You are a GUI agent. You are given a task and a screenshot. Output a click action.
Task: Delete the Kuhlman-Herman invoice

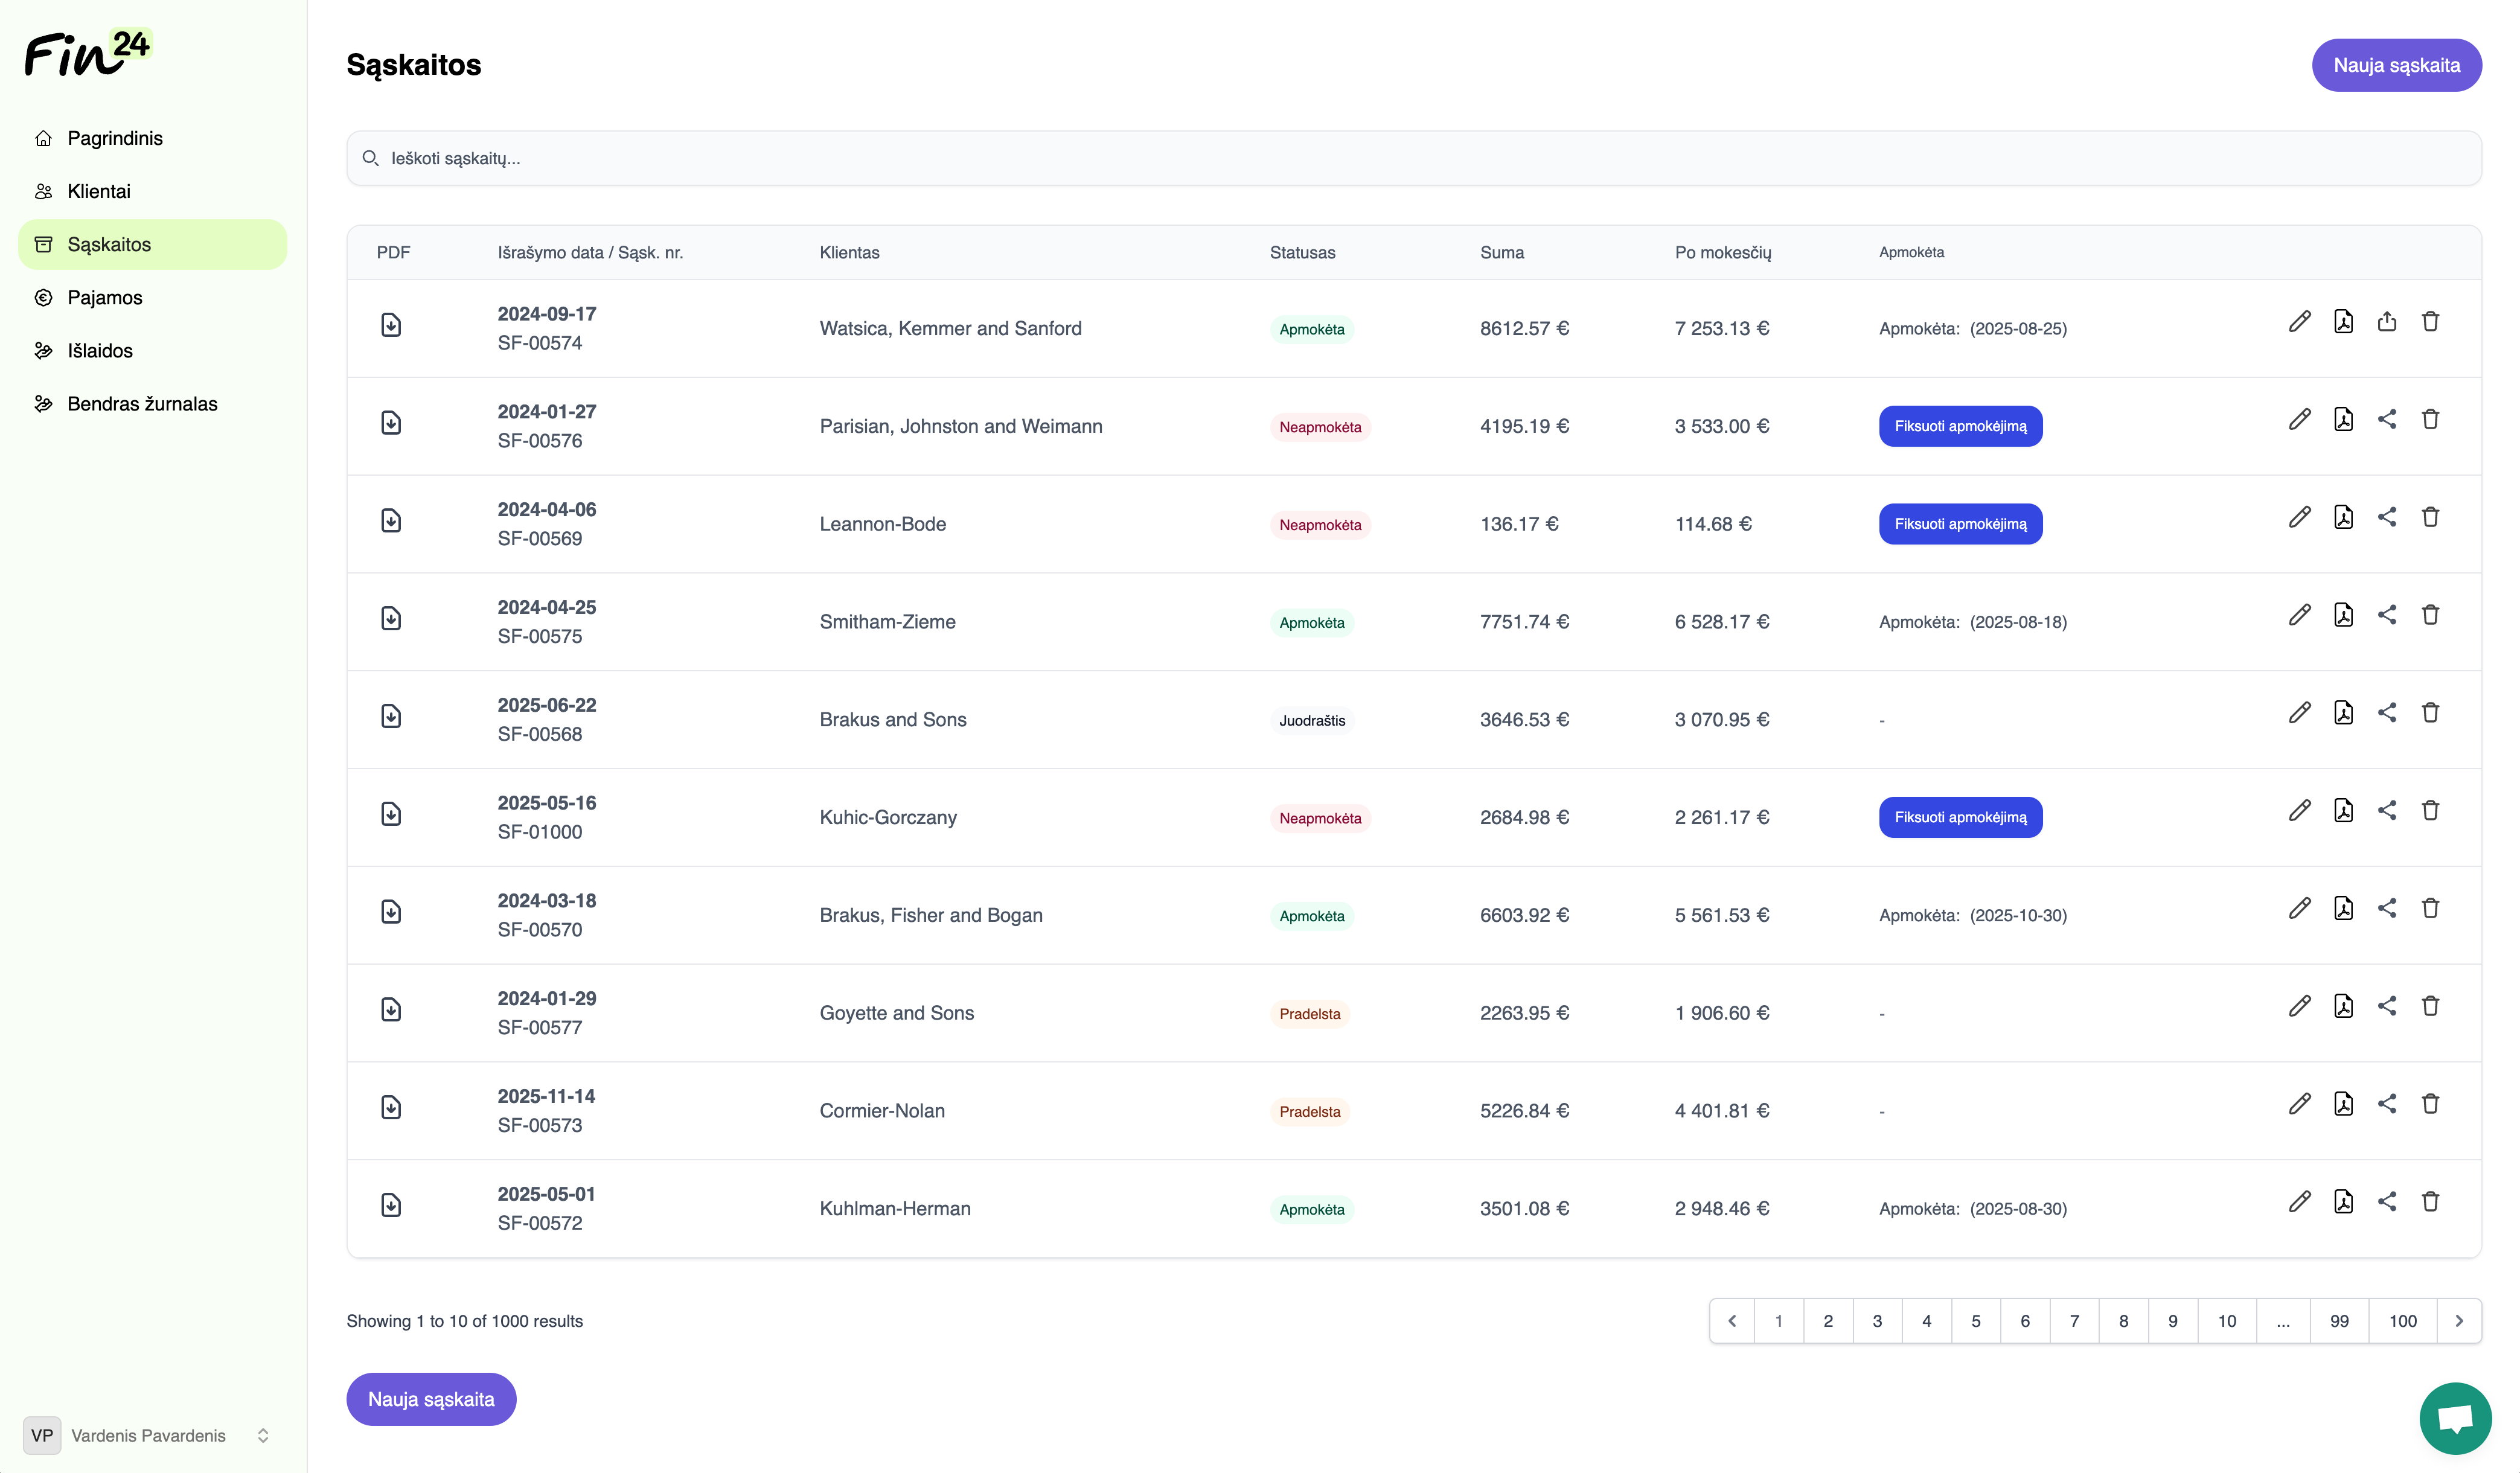pos(2430,1202)
